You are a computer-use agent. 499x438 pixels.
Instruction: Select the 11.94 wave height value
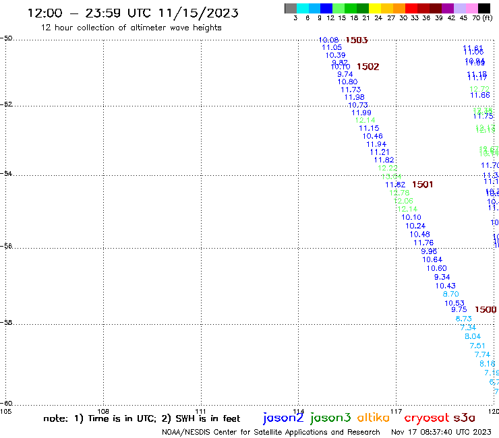(376, 144)
